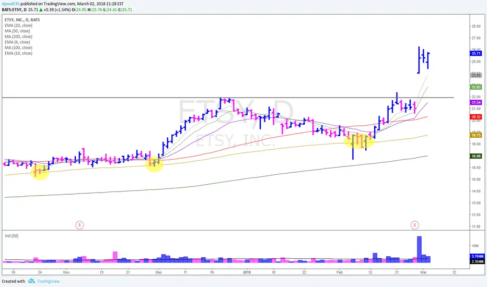The height and width of the screenshot is (287, 487).
Task: Click the +0.39 (+1.54%) change value
Action: pyautogui.click(x=57, y=9)
